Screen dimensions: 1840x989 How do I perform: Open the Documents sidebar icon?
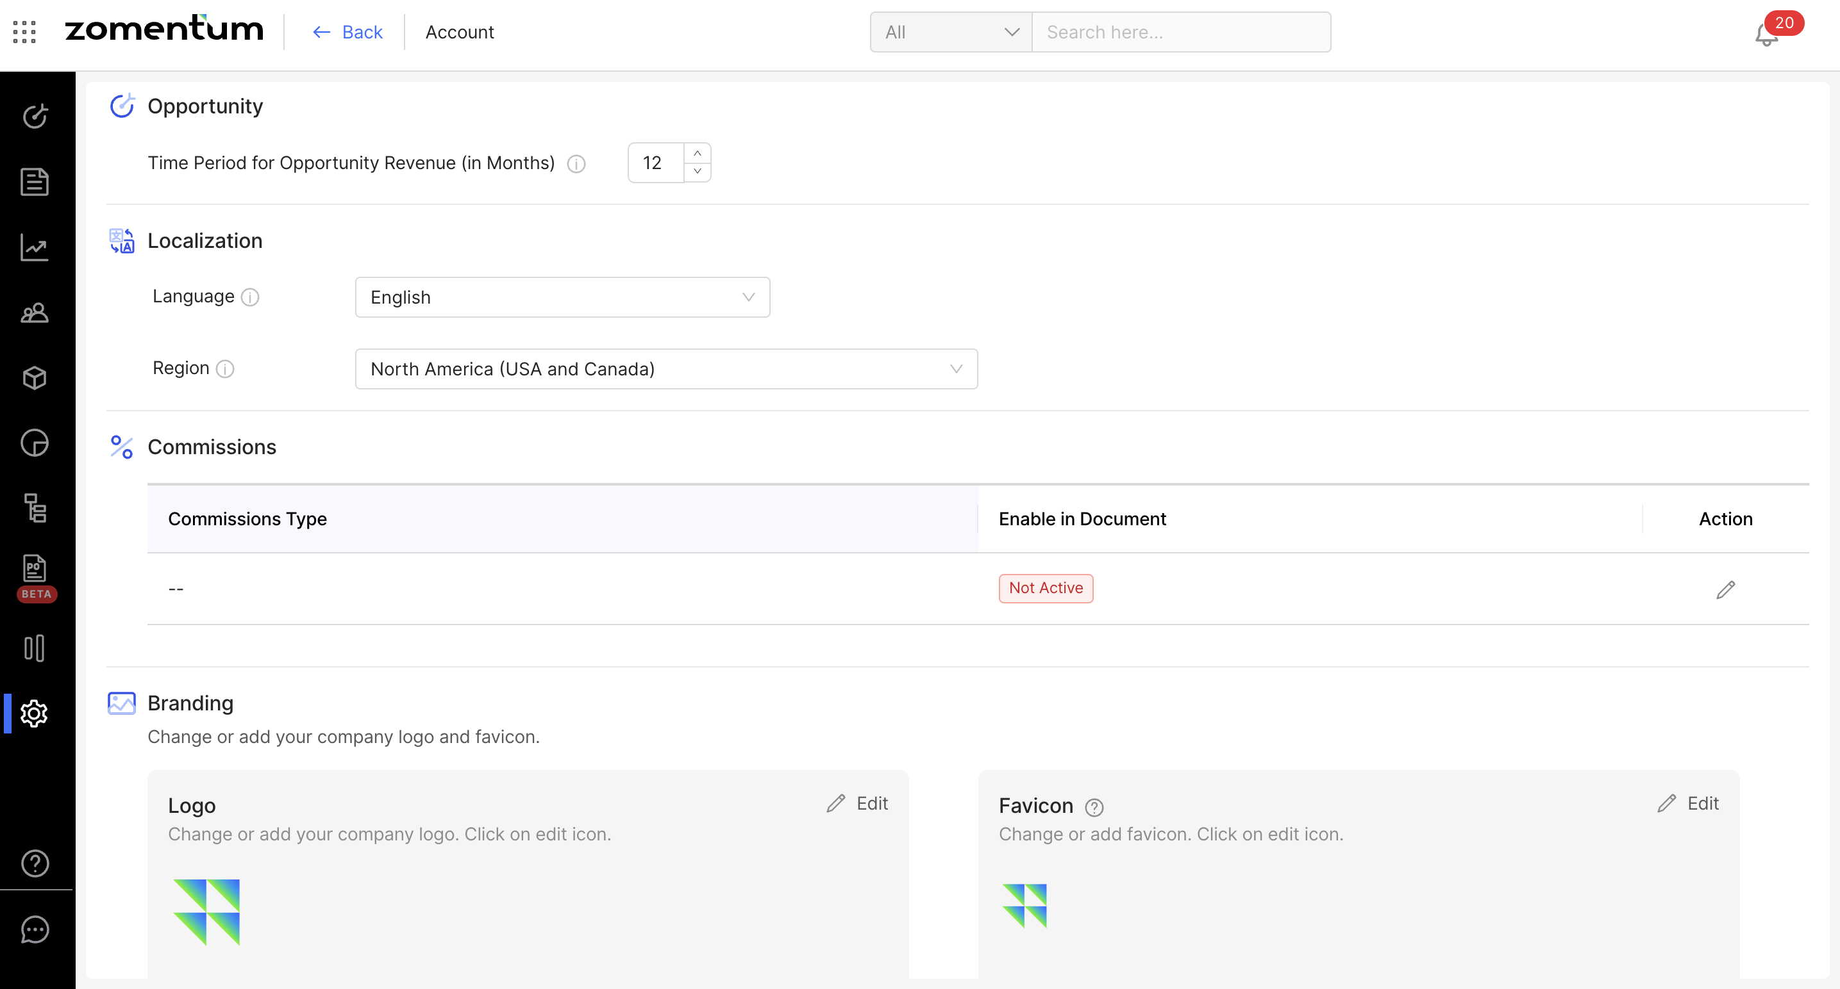click(34, 182)
